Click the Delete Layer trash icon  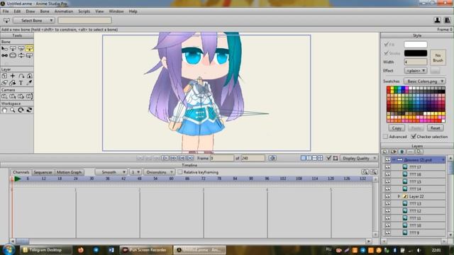coord(402,152)
